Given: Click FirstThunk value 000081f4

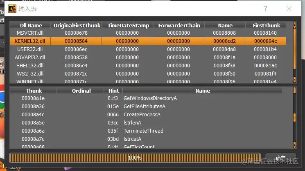Looking at the screenshot, I should [x=265, y=74].
